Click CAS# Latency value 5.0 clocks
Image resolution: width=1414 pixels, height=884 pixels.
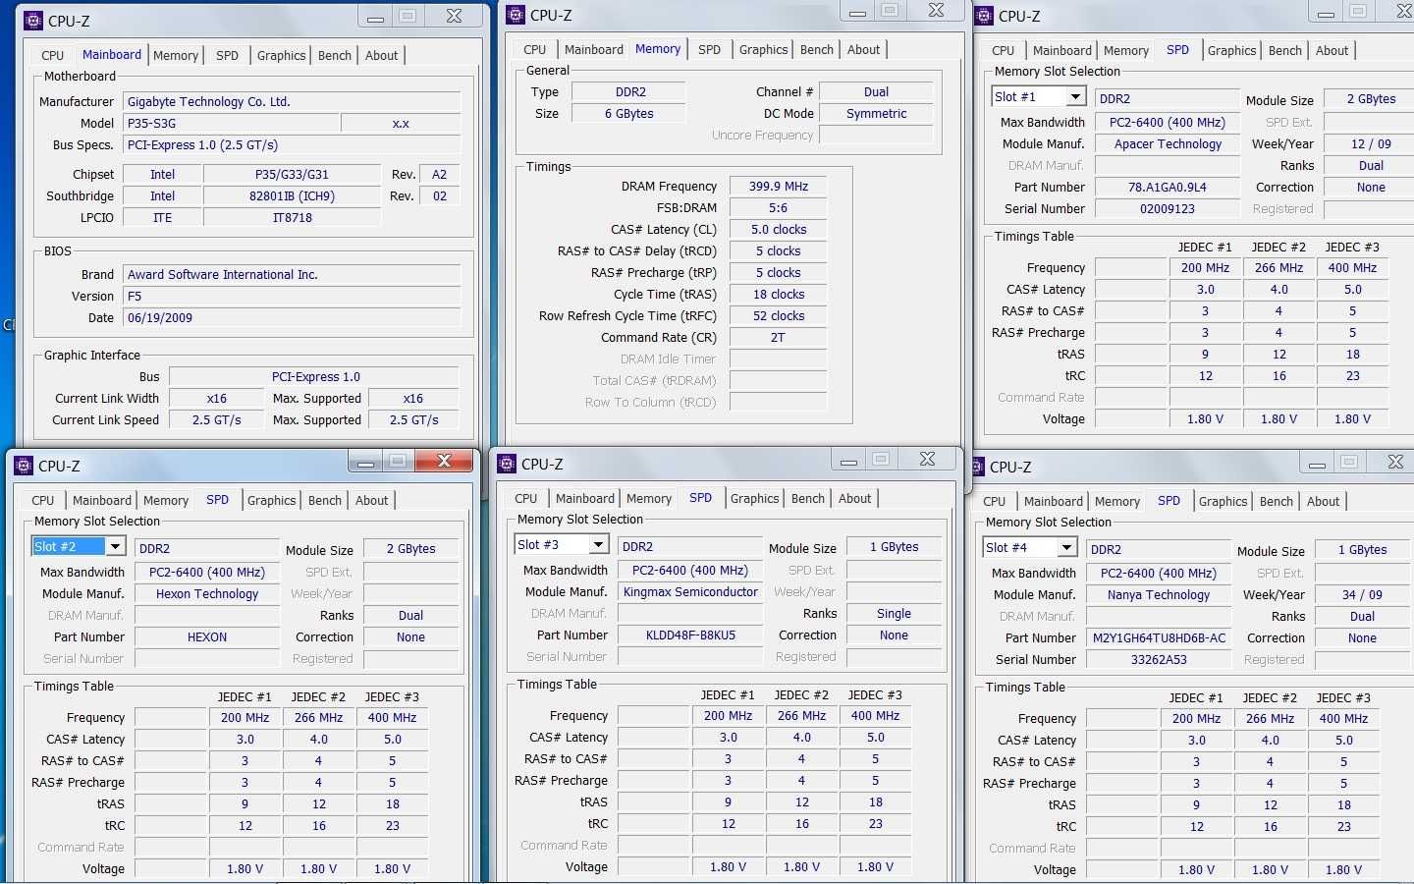pos(778,229)
